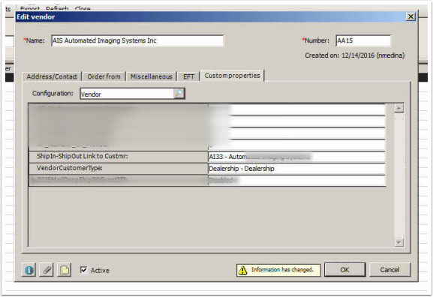
Task: Select the VendorCustomerType label
Action: pos(70,168)
